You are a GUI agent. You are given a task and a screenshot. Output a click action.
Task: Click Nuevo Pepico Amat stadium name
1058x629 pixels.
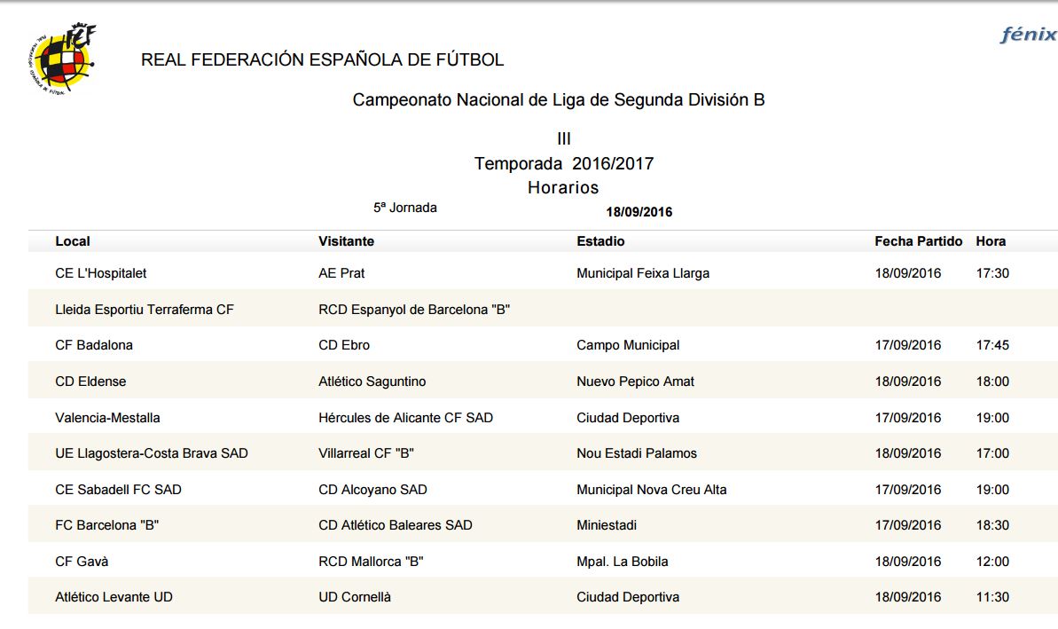click(x=635, y=381)
